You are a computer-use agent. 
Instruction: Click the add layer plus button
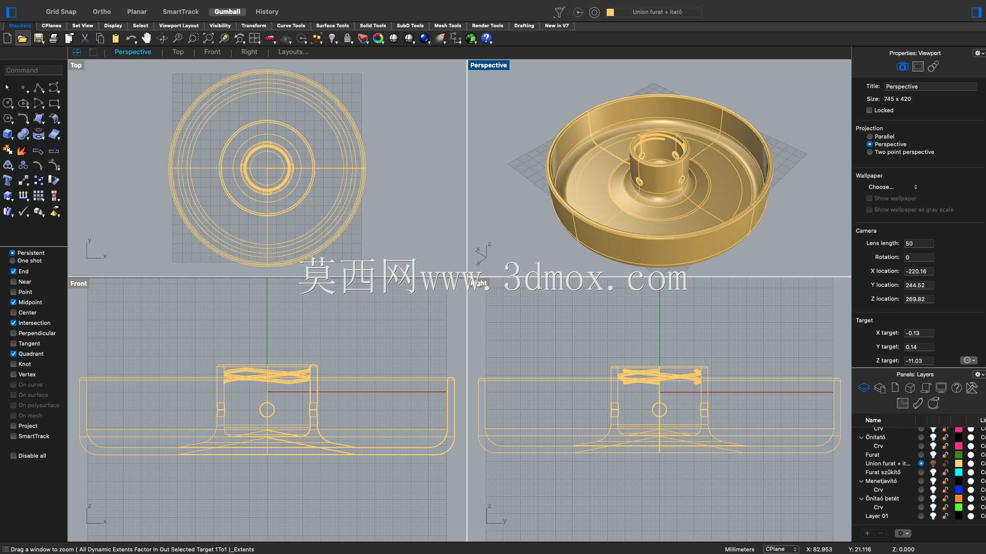tap(867, 533)
